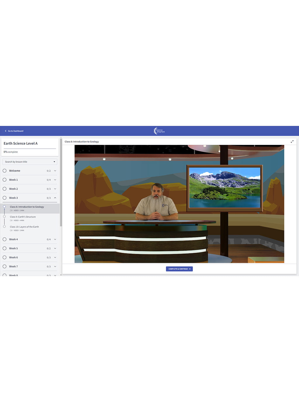Click the video camera icon beside Class 10

(11, 230)
